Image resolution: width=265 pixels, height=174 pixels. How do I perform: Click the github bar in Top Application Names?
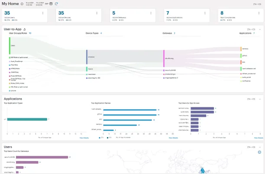(130, 115)
